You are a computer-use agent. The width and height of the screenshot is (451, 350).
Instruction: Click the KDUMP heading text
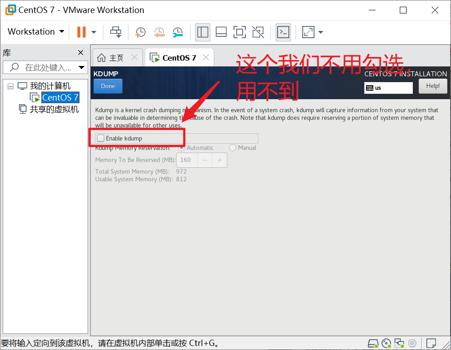tap(106, 74)
